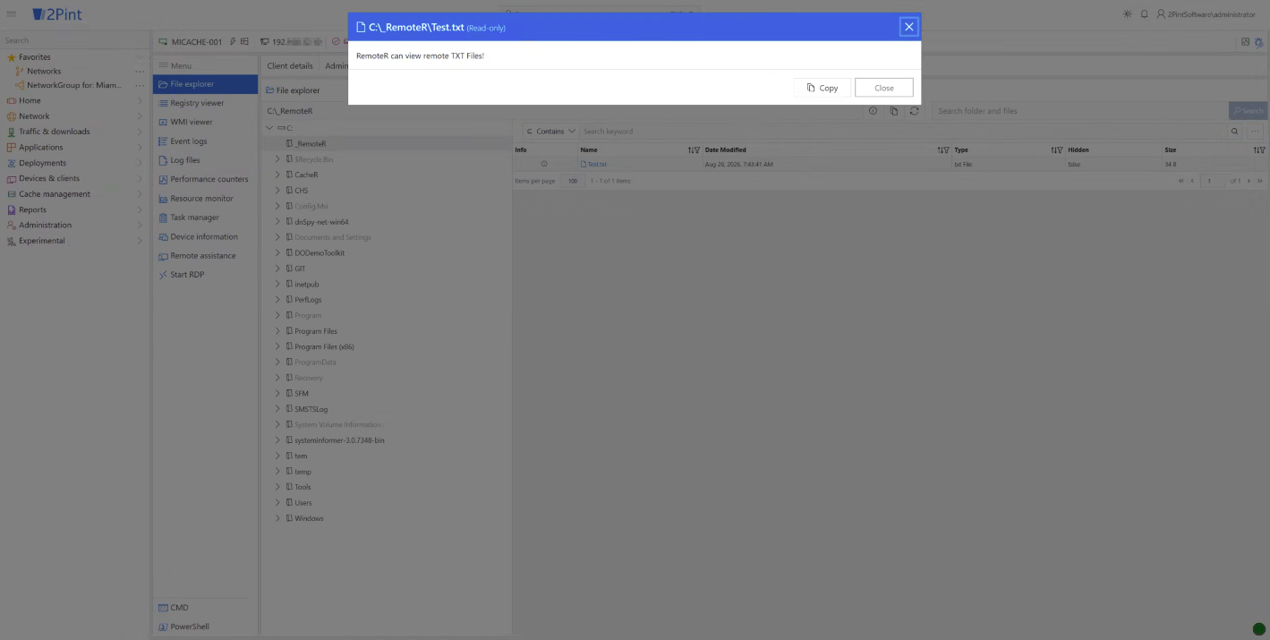The height and width of the screenshot is (640, 1270).
Task: Change items per page value 100
Action: tap(573, 181)
